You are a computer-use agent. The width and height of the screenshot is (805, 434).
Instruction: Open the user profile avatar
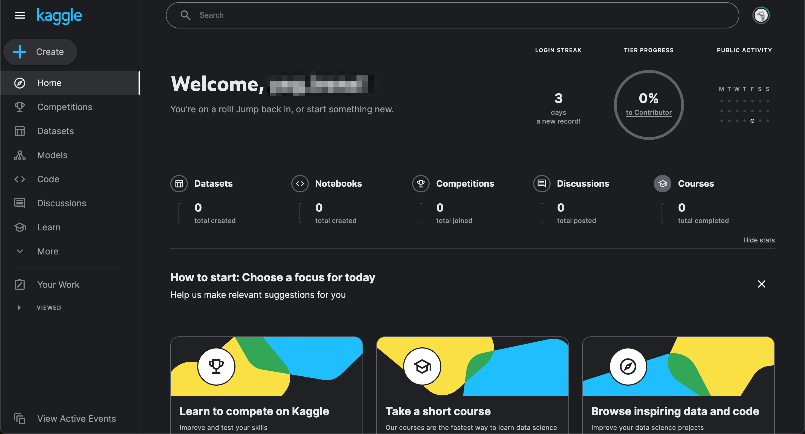pos(761,15)
